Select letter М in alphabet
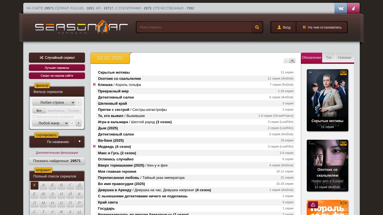The height and width of the screenshot is (215, 383). (x=43, y=203)
